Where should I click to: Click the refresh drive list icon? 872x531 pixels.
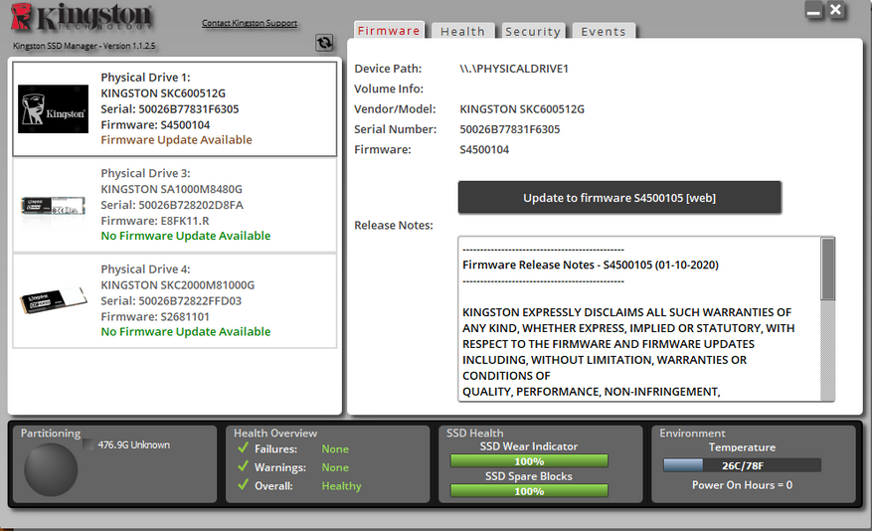tap(324, 42)
